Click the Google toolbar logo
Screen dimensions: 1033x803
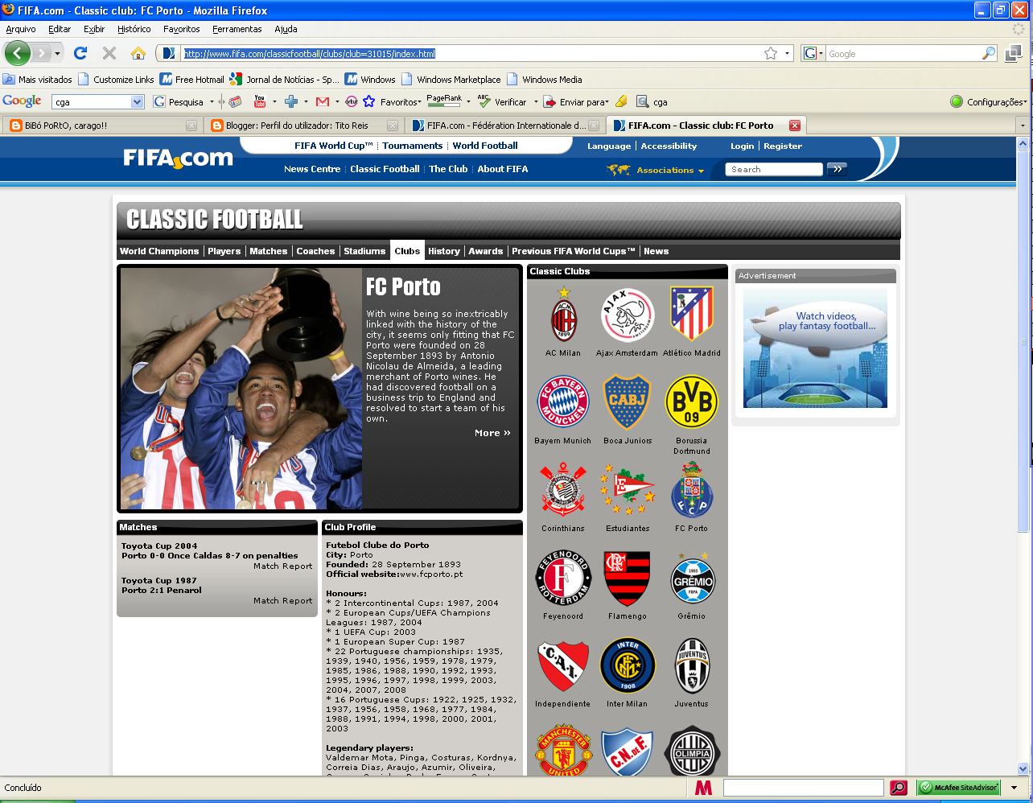click(x=22, y=101)
